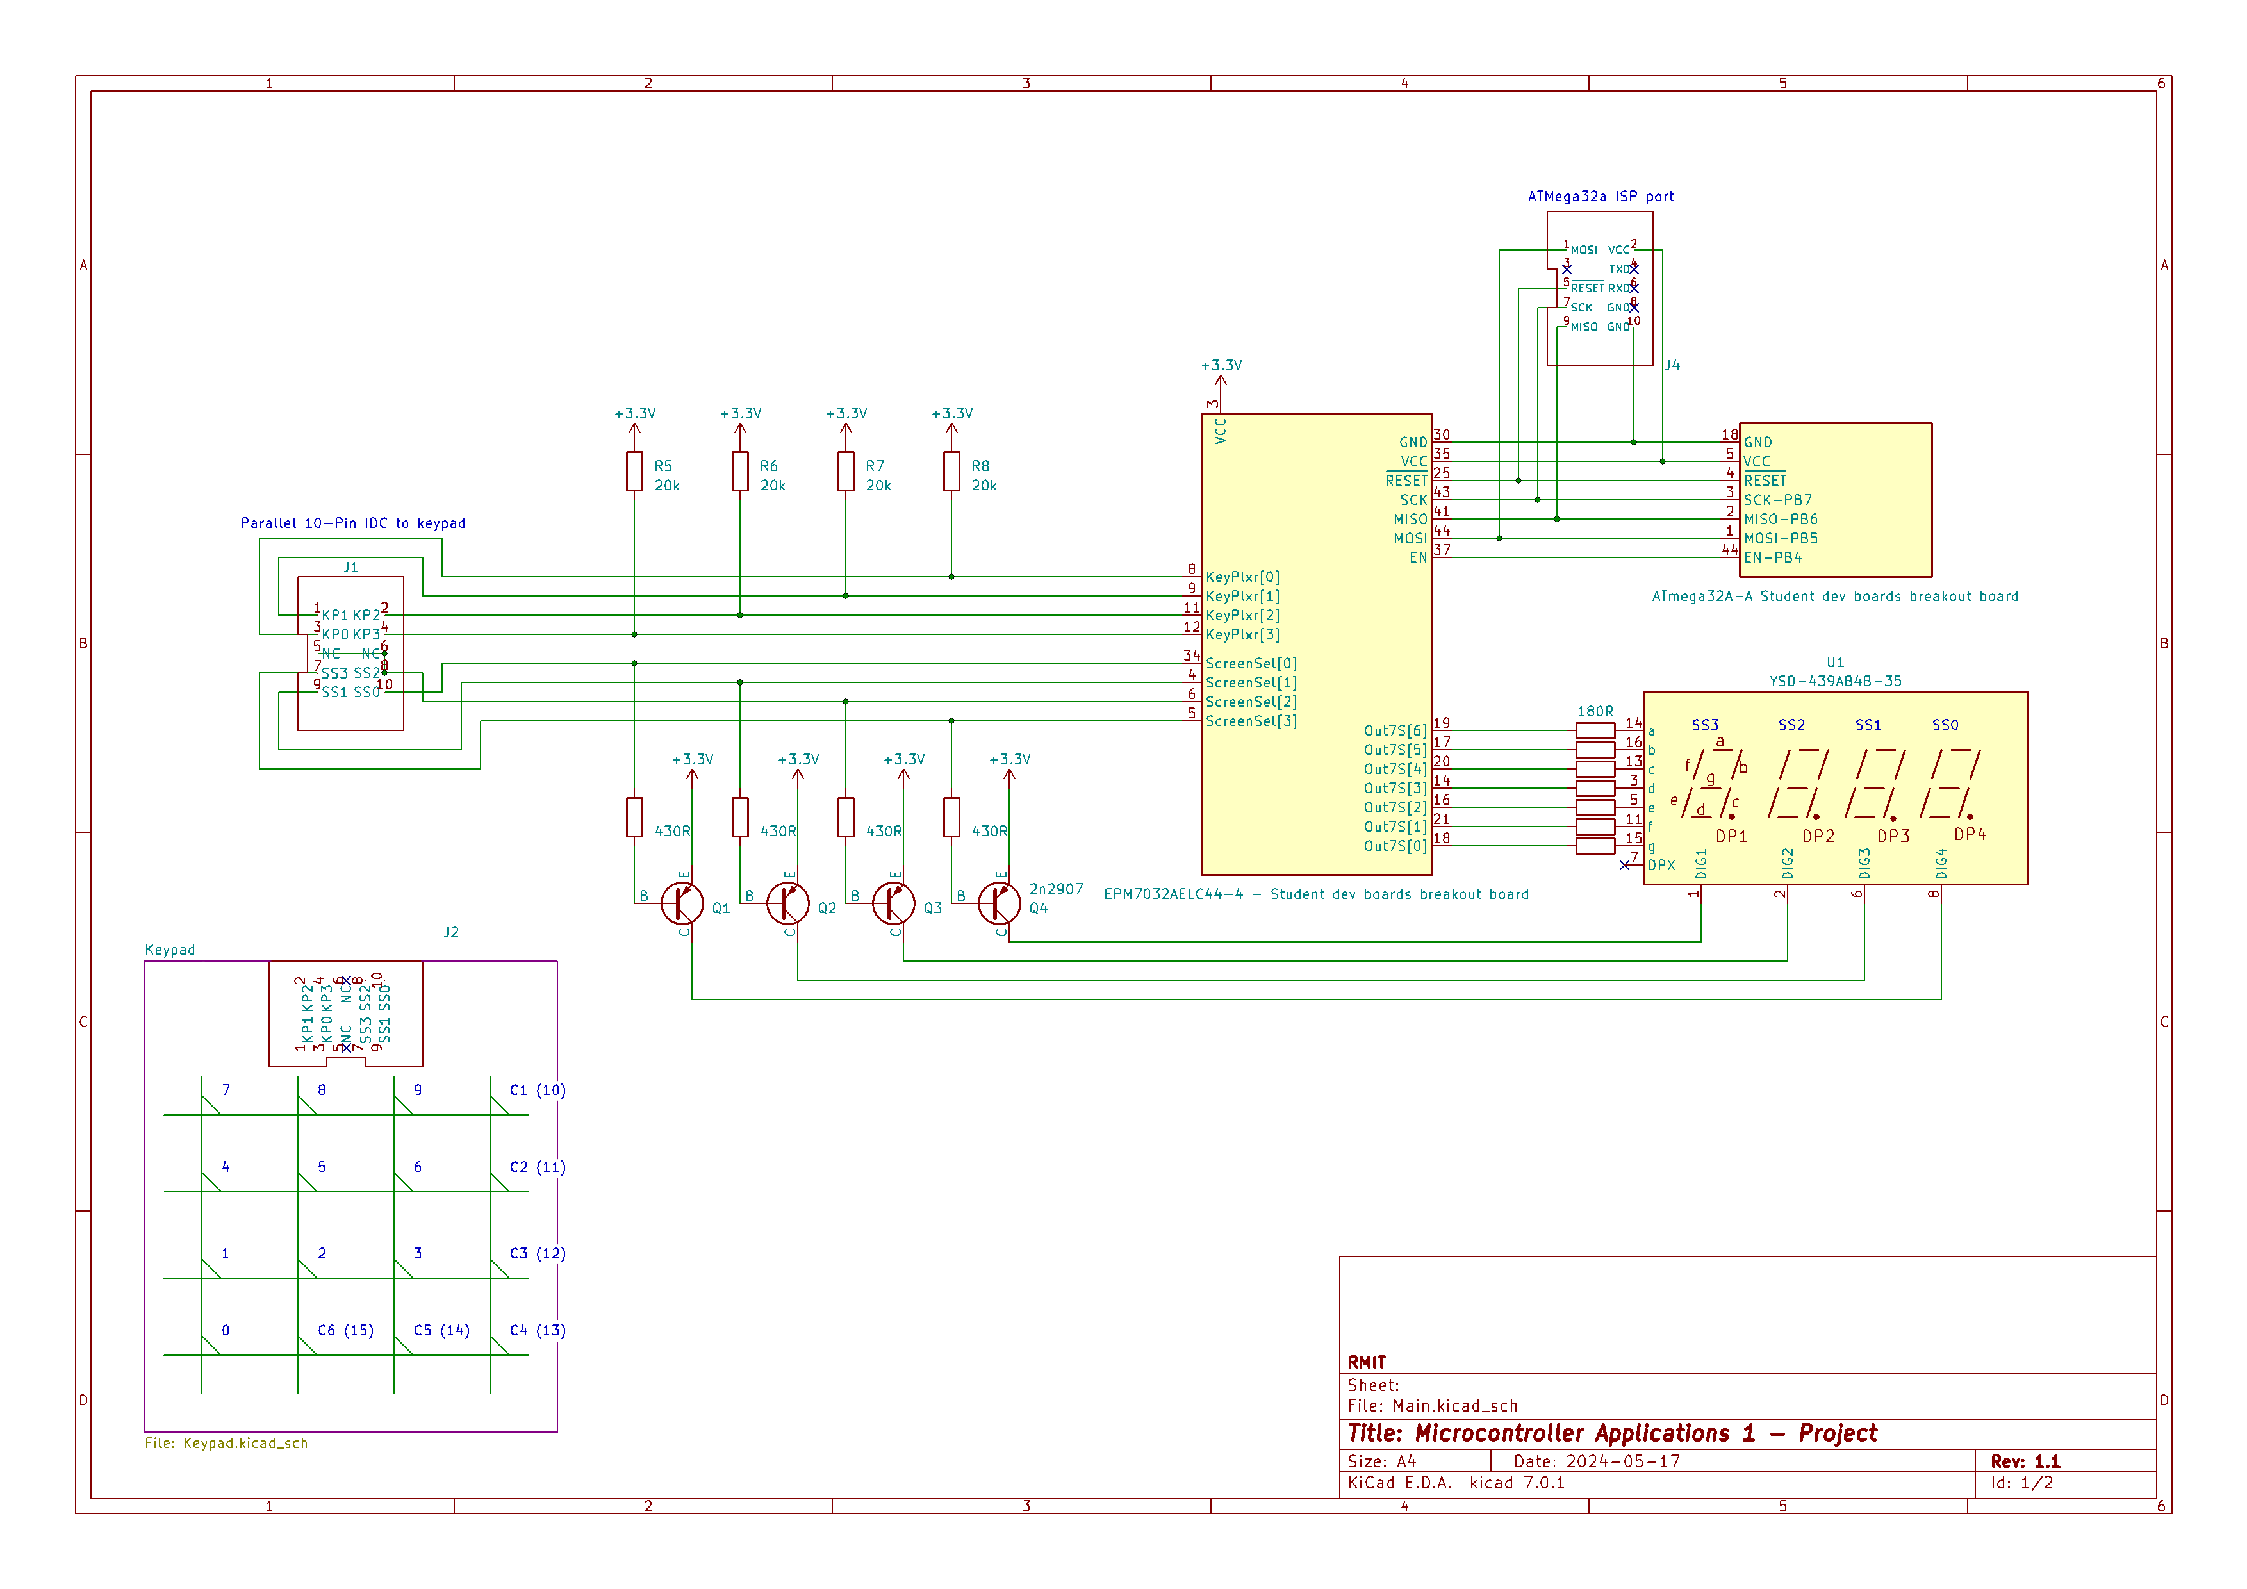Screen dimensions: 2247x1589
Task: Click the keypad switch symbol labelled 7
Action: 210,1105
